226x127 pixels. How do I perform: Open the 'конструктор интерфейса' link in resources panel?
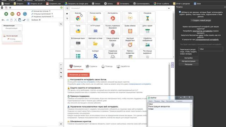[202, 31]
